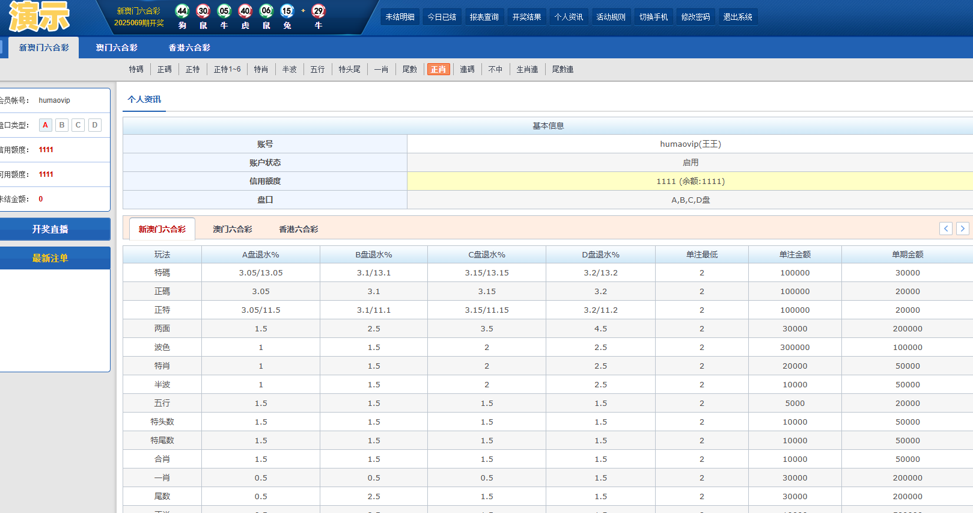The image size is (973, 513).
Task: Switch rebate table to 香港六合彩 tab
Action: click(299, 229)
